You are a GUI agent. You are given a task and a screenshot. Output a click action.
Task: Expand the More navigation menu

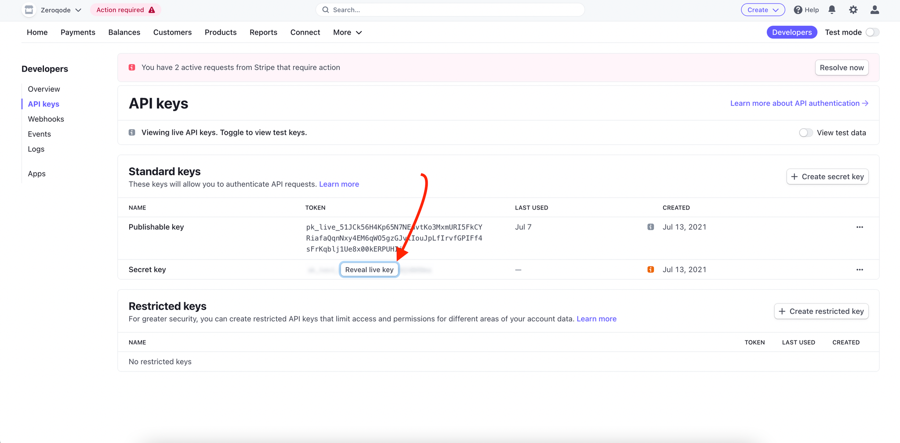click(x=348, y=32)
